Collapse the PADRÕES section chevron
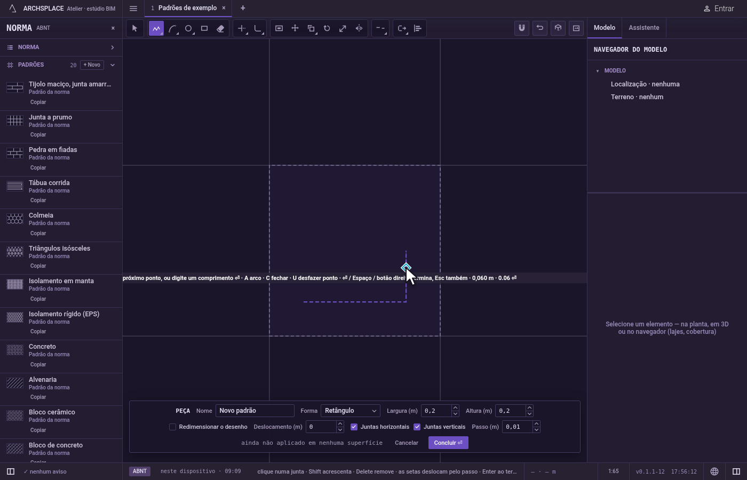The width and height of the screenshot is (747, 480). click(x=113, y=65)
